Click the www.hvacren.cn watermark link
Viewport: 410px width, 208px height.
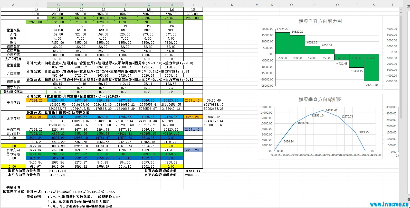coord(389,204)
